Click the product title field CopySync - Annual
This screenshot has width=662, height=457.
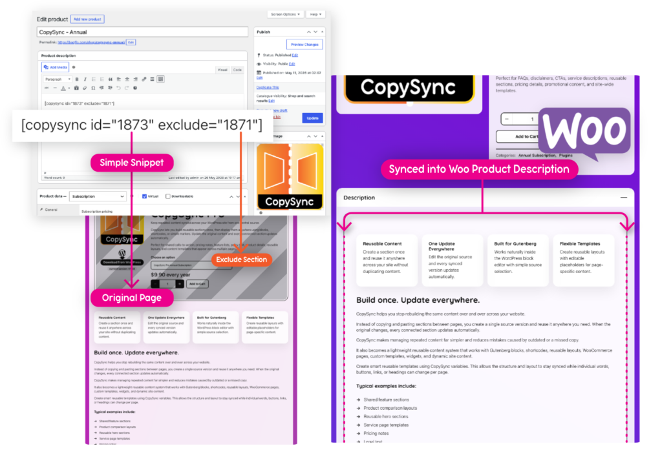pos(142,32)
